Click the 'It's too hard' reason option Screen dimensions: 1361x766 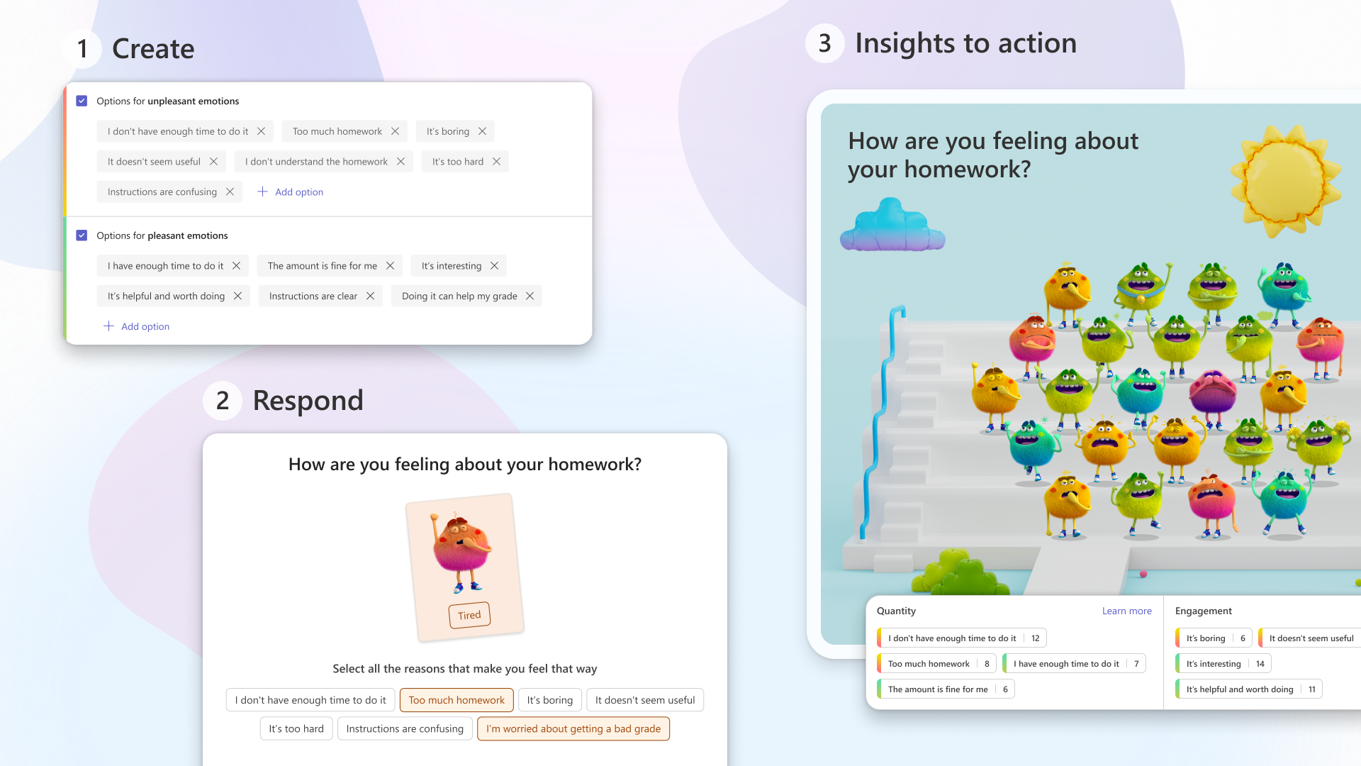coord(296,728)
